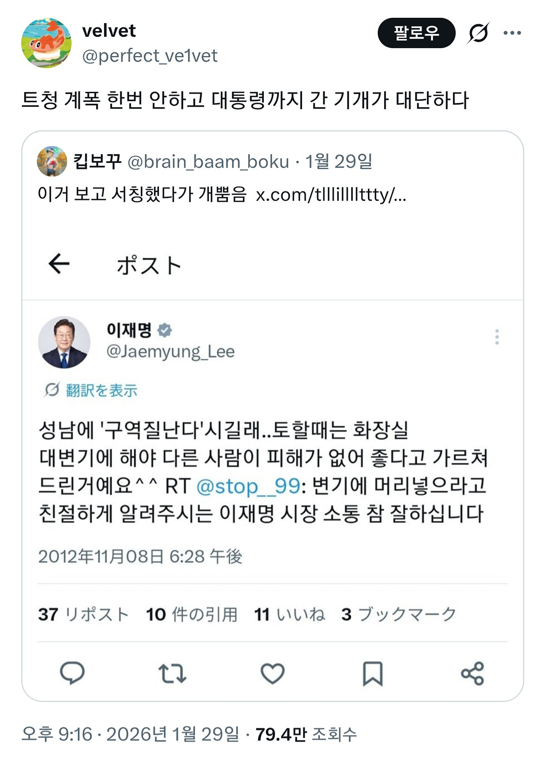Bookmark the post with bookmark icon
The height and width of the screenshot is (757, 545).
(x=372, y=673)
